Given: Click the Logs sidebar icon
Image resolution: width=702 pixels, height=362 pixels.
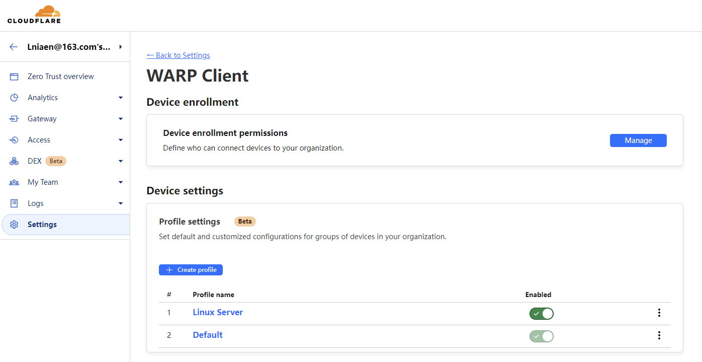Looking at the screenshot, I should pos(14,203).
